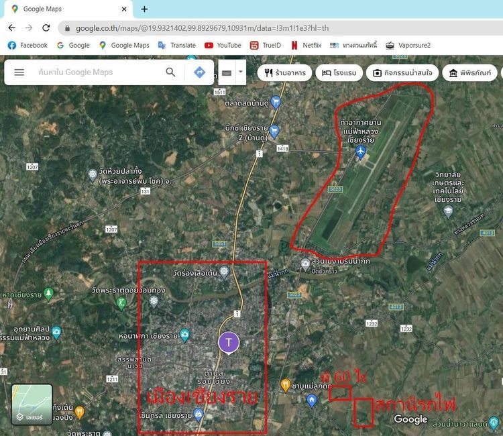The height and width of the screenshot is (436, 503).
Task: Open directions with the blue arrow icon
Action: click(200, 72)
